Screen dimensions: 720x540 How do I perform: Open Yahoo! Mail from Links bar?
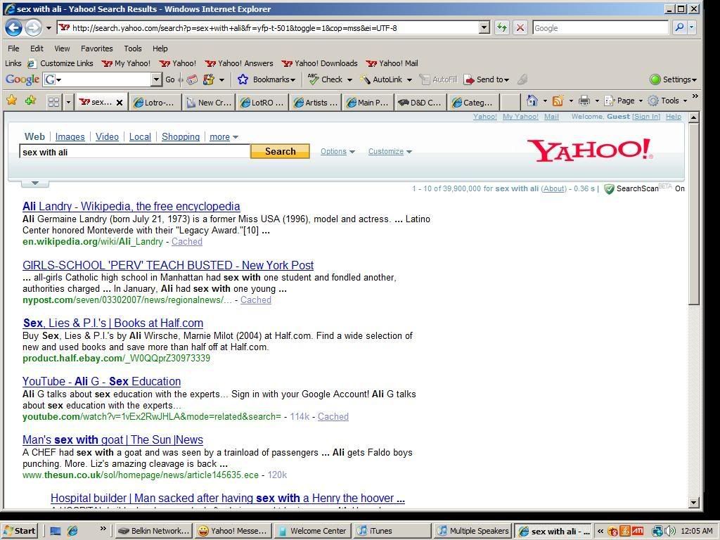point(392,63)
